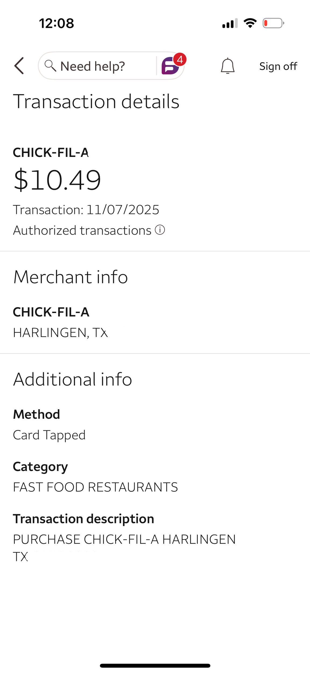This screenshot has height=674, width=310.
Task: Tap the Wi-Fi status icon
Action: coord(250,23)
